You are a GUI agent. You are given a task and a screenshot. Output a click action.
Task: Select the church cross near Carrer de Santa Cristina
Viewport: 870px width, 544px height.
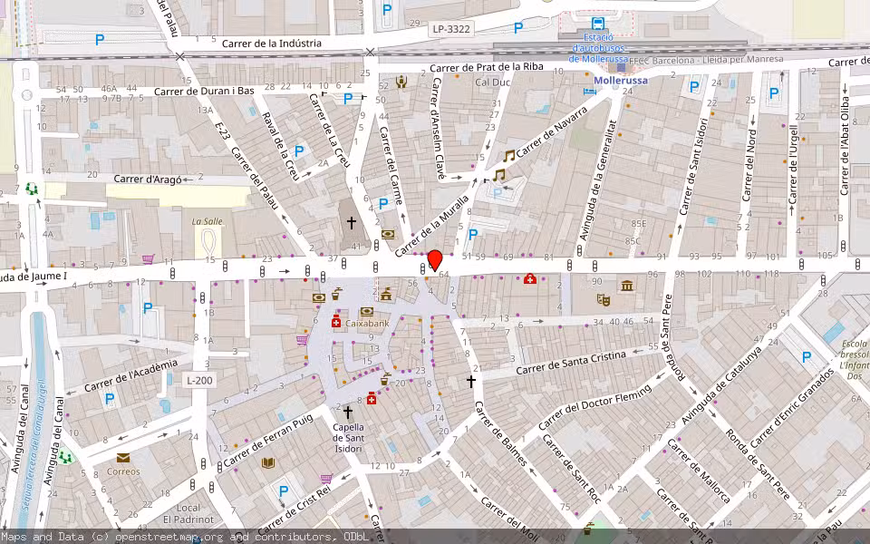(x=472, y=381)
